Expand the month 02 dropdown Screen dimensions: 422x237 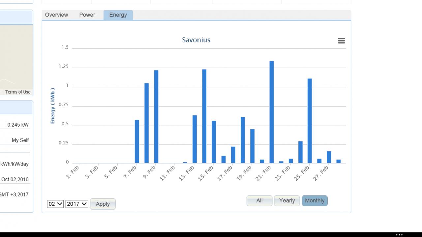coord(55,204)
